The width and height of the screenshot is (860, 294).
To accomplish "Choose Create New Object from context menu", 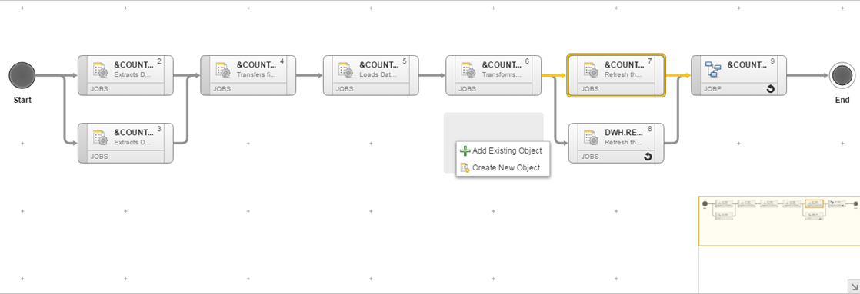I will coord(502,168).
